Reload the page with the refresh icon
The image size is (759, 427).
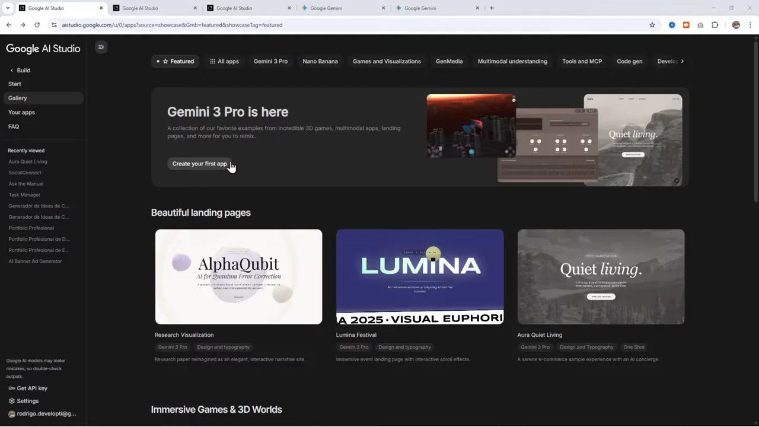click(37, 25)
